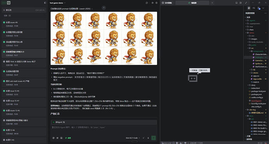Open the source control icon with badge
269x144 pixels.
pos(259,8)
